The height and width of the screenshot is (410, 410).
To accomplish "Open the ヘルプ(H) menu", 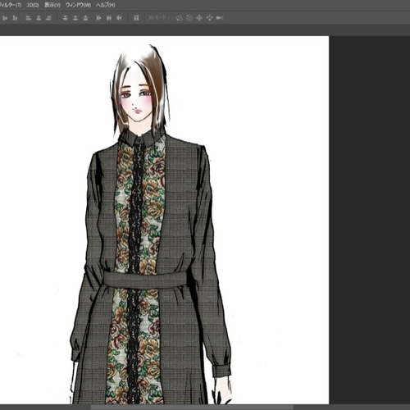I will point(105,5).
